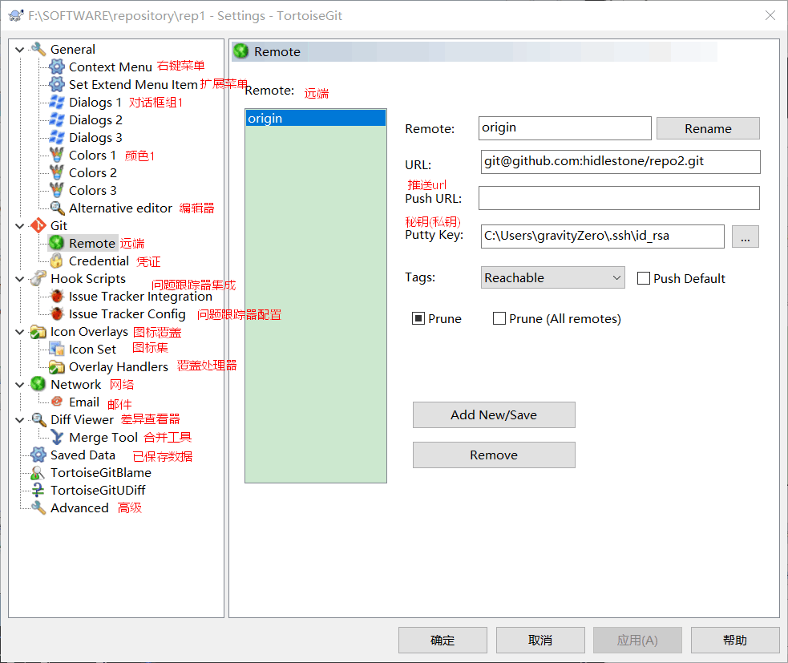Open the Merge Tool settings page
Viewport: 788px width, 663px height.
coord(103,437)
